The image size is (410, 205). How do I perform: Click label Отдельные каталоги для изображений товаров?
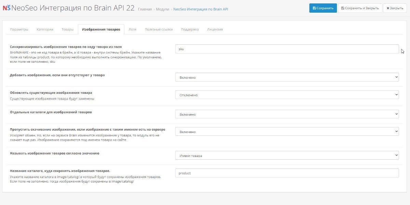pyautogui.click(x=51, y=112)
